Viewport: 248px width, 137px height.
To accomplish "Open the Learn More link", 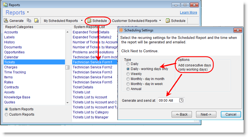I will 188,13.
